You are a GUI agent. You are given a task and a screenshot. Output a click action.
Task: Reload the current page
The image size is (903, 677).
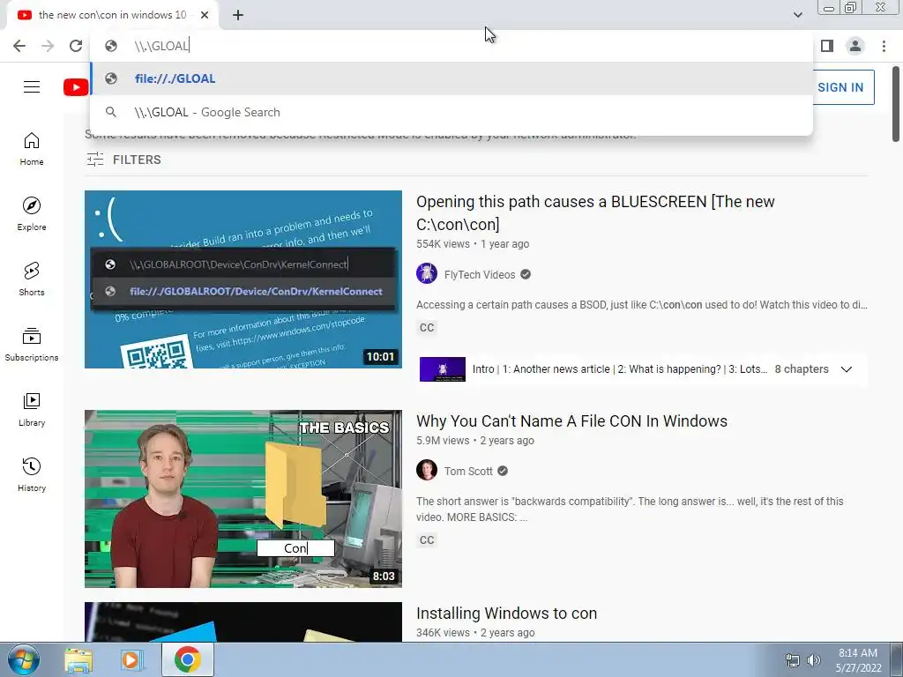76,46
